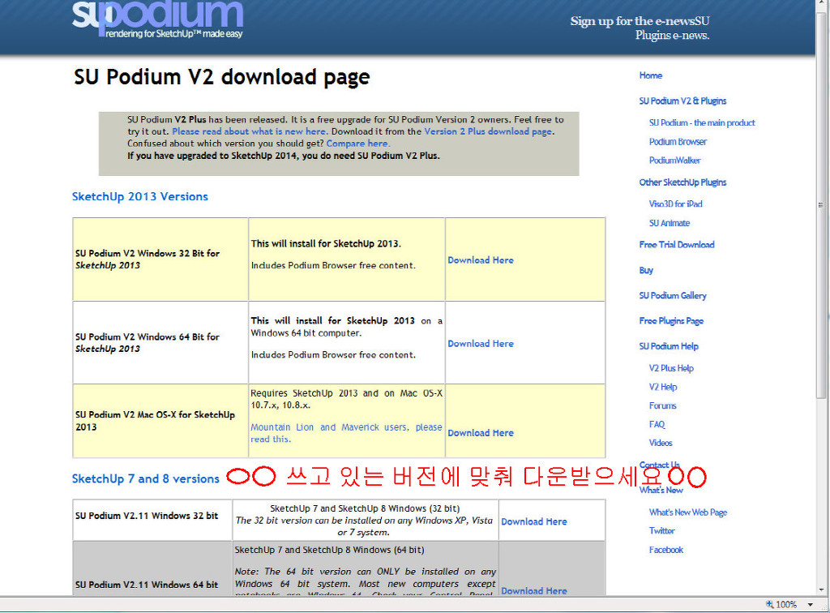
Task: Open V2 Plus Help
Action: [671, 368]
